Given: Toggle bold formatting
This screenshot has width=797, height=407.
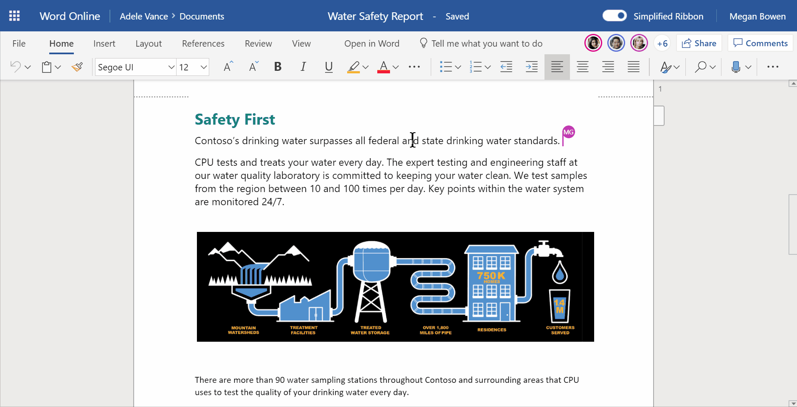Looking at the screenshot, I should tap(278, 67).
